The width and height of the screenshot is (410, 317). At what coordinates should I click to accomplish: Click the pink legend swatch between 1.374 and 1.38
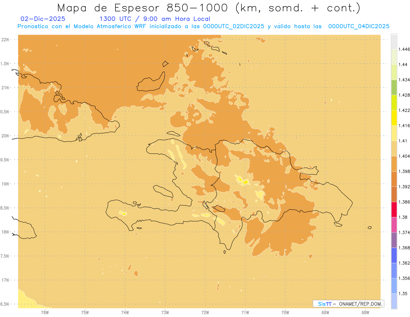394,224
